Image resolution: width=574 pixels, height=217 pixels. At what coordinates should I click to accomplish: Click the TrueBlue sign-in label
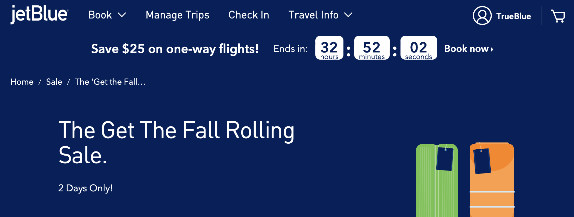tap(513, 16)
